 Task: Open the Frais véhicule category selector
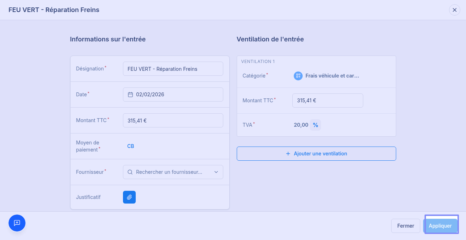326,76
